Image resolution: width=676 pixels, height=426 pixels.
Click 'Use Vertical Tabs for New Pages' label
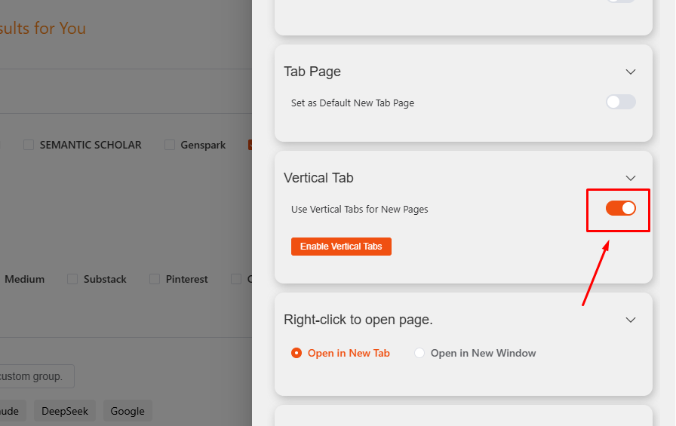click(x=360, y=210)
